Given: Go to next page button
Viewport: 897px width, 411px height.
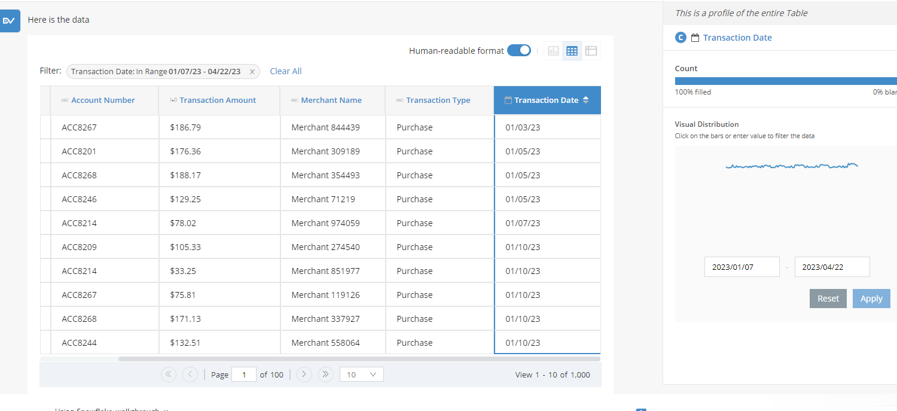Looking at the screenshot, I should [x=304, y=375].
